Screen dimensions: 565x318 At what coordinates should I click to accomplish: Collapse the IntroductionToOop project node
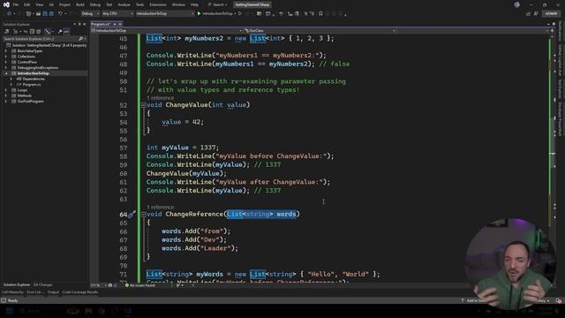[6, 73]
